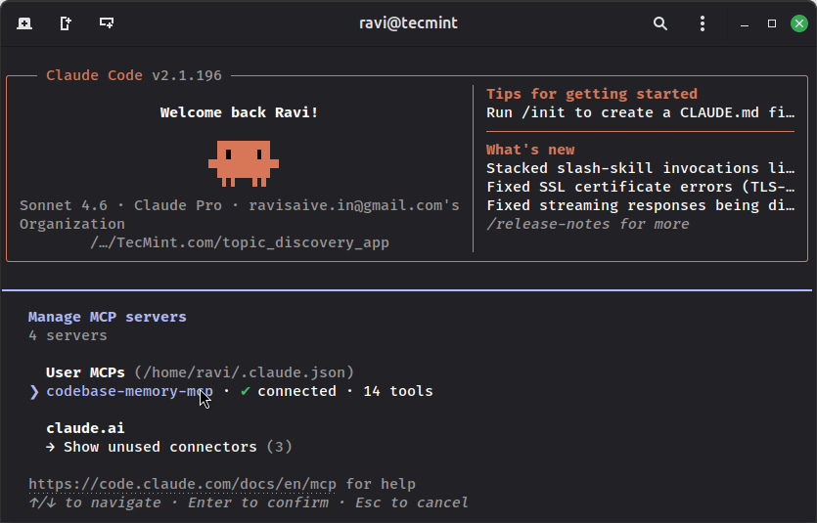Click the 'Run /init to create' tip
This screenshot has width=817, height=523.
pos(640,112)
